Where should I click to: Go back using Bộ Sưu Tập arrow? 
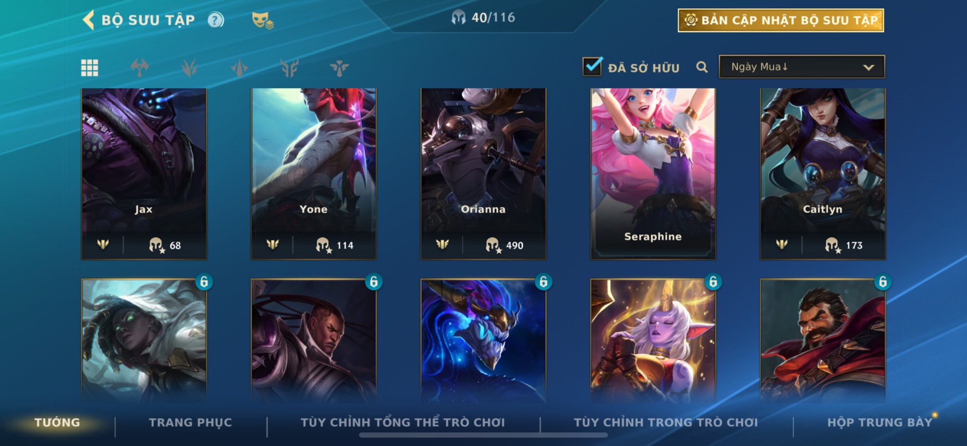[x=88, y=20]
